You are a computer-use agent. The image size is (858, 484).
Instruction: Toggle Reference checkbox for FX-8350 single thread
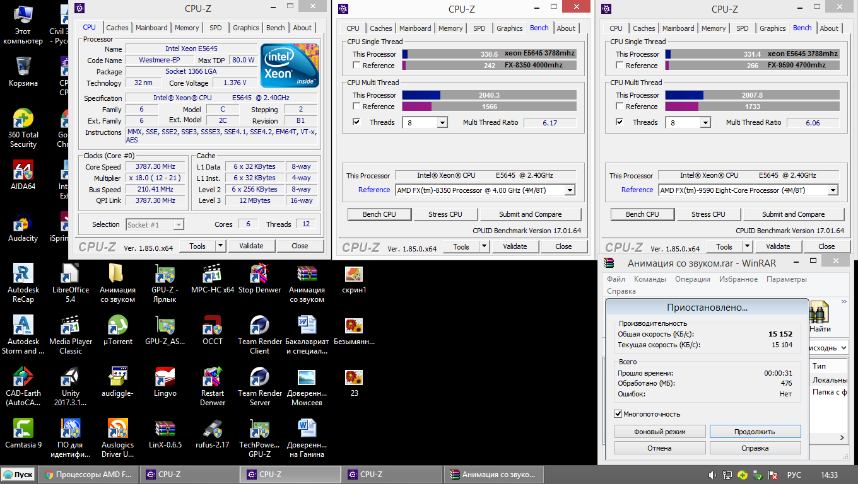point(357,66)
